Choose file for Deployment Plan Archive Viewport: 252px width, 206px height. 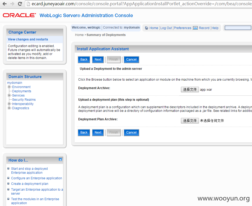190,121
